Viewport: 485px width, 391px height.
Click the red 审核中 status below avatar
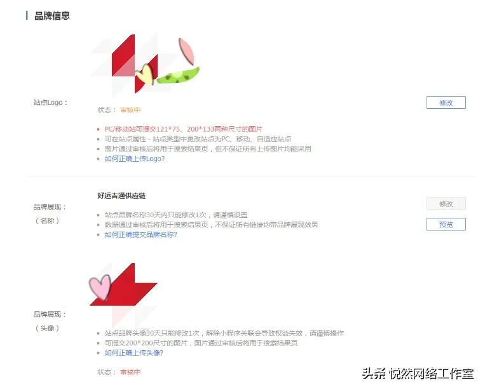[130, 372]
